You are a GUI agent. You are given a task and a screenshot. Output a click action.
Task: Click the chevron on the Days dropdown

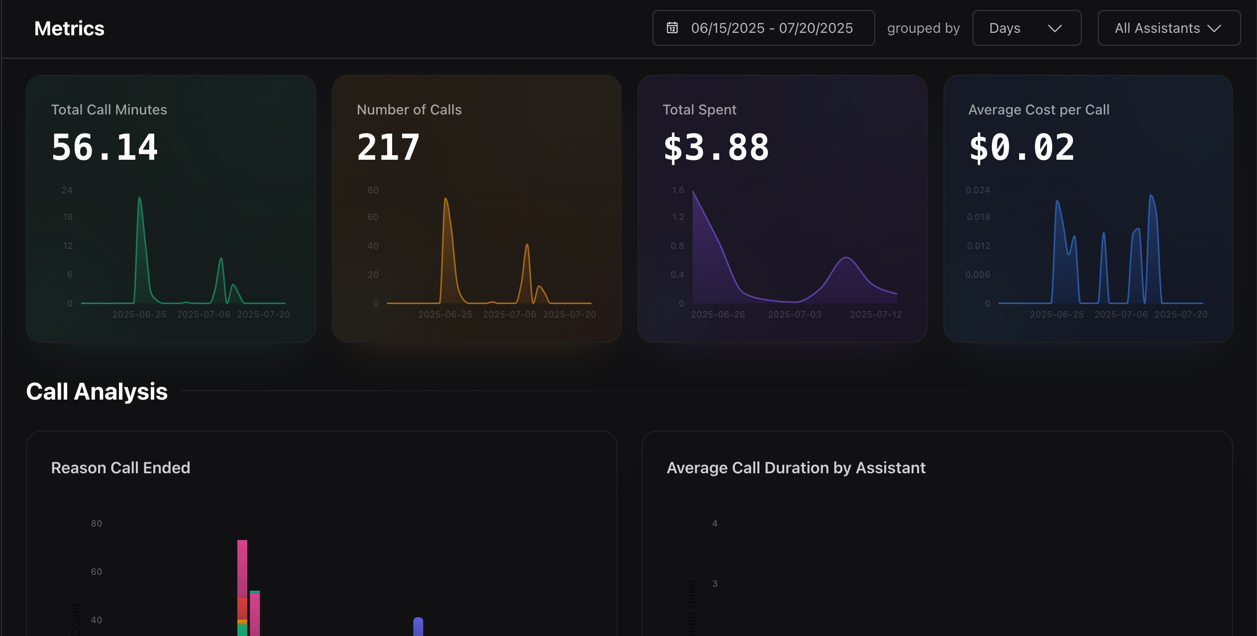(x=1054, y=28)
